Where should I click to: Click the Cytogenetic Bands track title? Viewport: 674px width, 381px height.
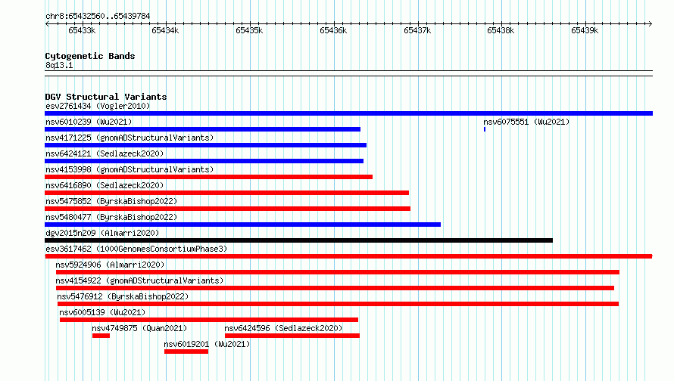tap(90, 56)
